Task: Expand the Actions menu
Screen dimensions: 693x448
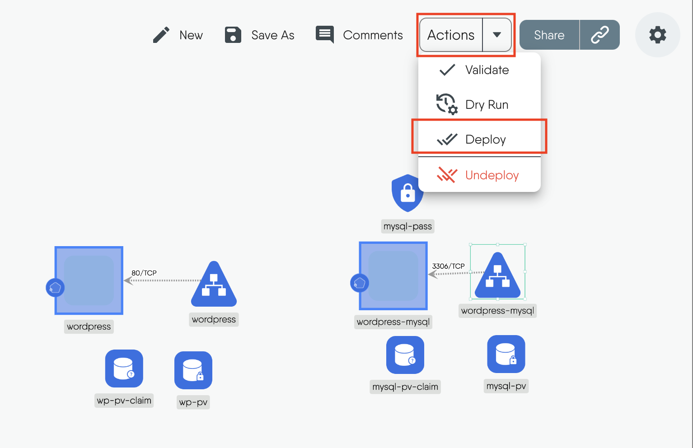Action: 450,34
